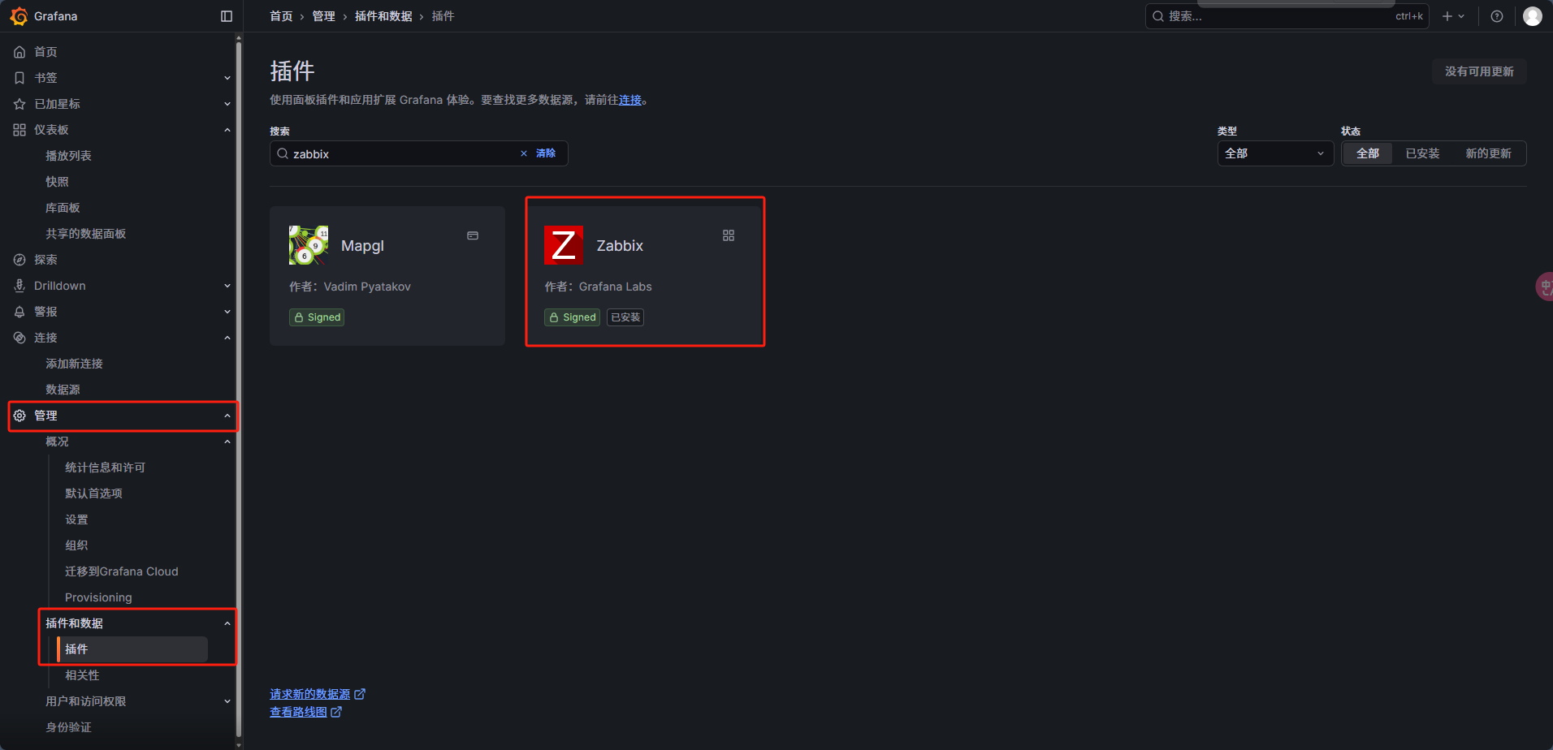This screenshot has width=1553, height=750.
Task: Open 共享的数据面板 in the sidebar
Action: coord(85,234)
